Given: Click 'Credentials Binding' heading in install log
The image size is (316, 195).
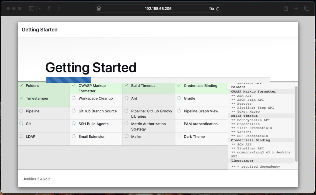Looking at the screenshot, I should 251,140.
